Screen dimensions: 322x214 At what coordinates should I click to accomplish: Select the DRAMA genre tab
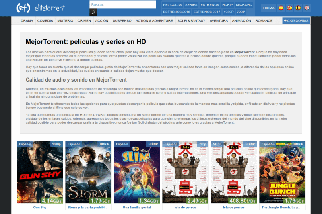[x=27, y=21]
